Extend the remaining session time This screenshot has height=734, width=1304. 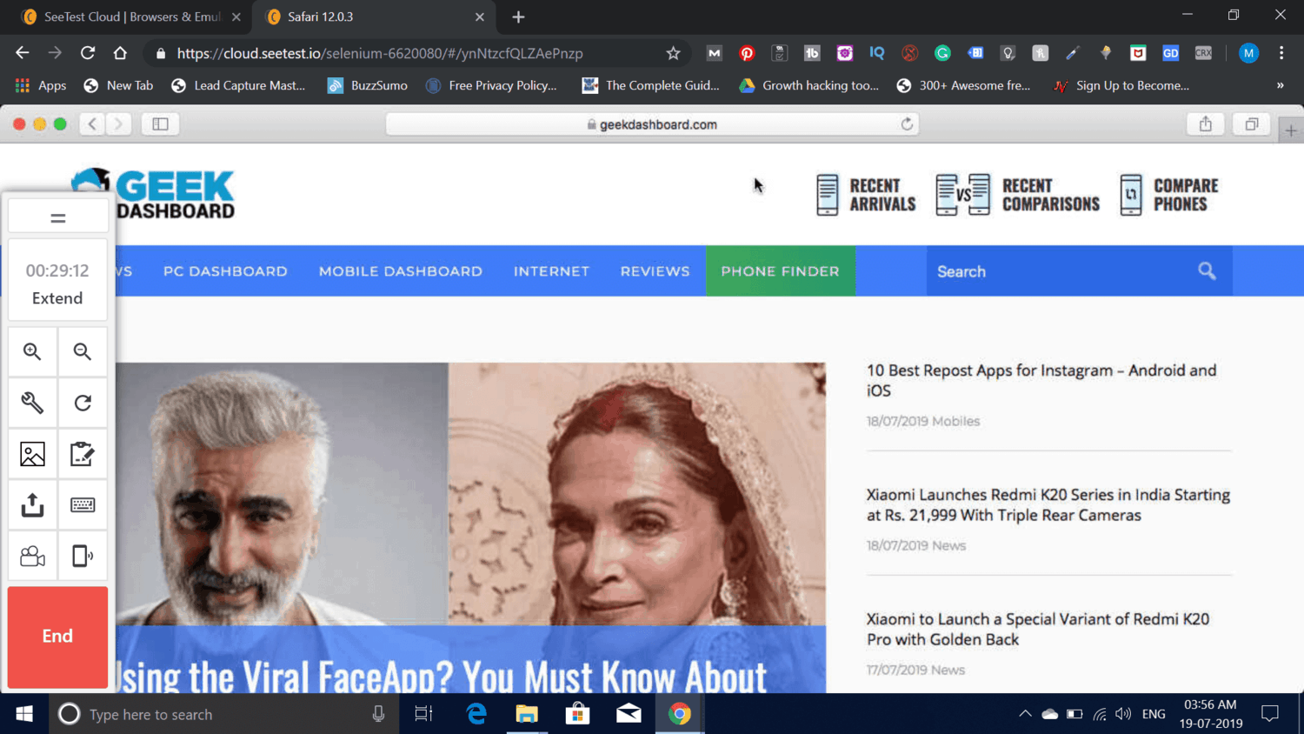(57, 298)
